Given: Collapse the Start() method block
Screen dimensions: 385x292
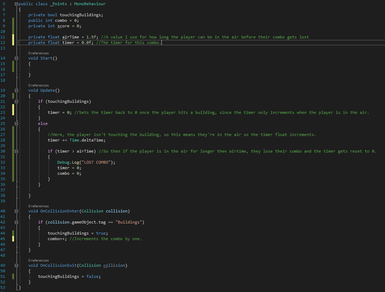Looking at the screenshot, I should pyautogui.click(x=16, y=58).
